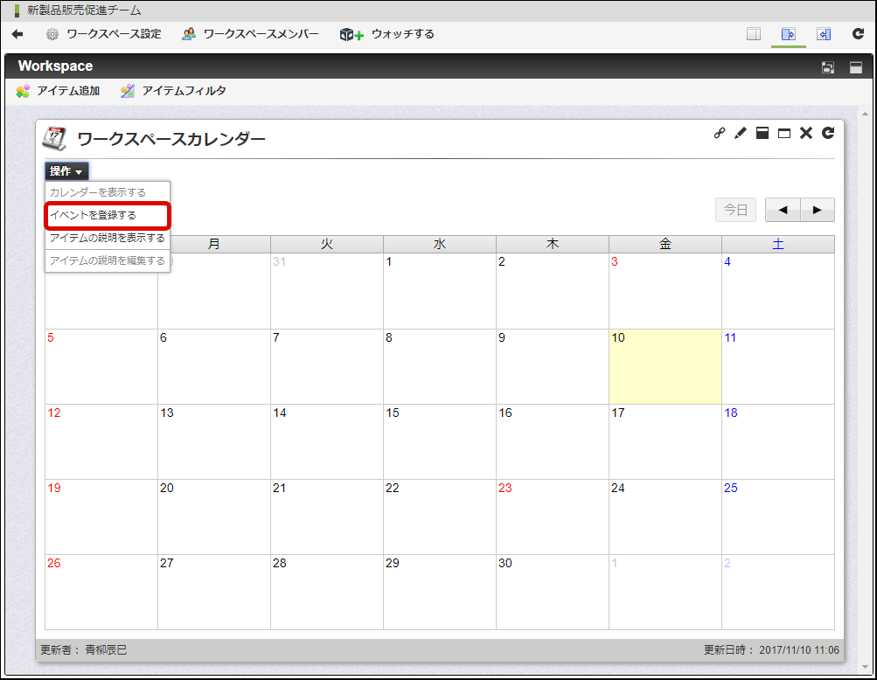Click scrollbar down arrow on right side
The width and height of the screenshot is (877, 680).
(x=866, y=666)
